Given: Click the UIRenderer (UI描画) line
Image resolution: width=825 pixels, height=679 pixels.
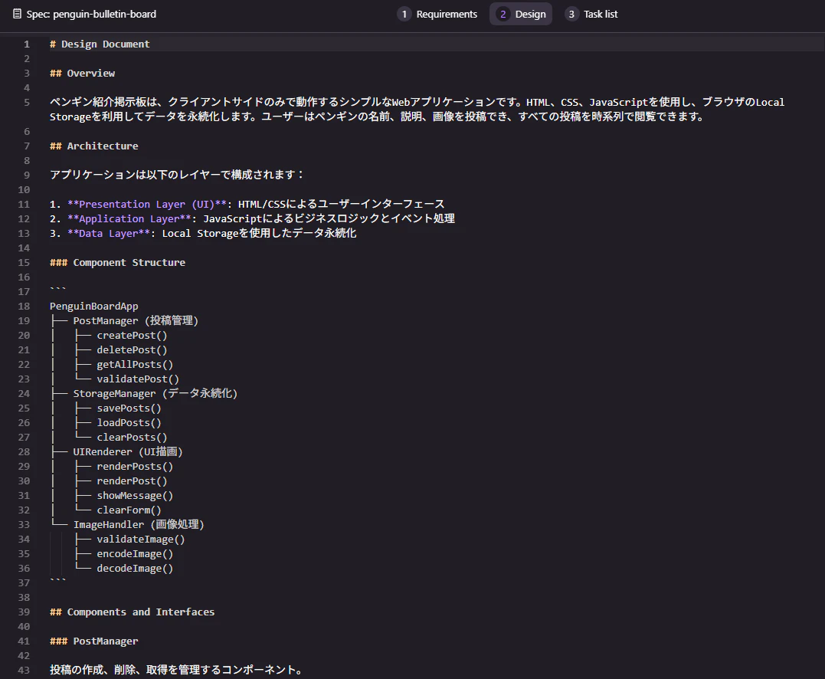Looking at the screenshot, I should pos(128,451).
